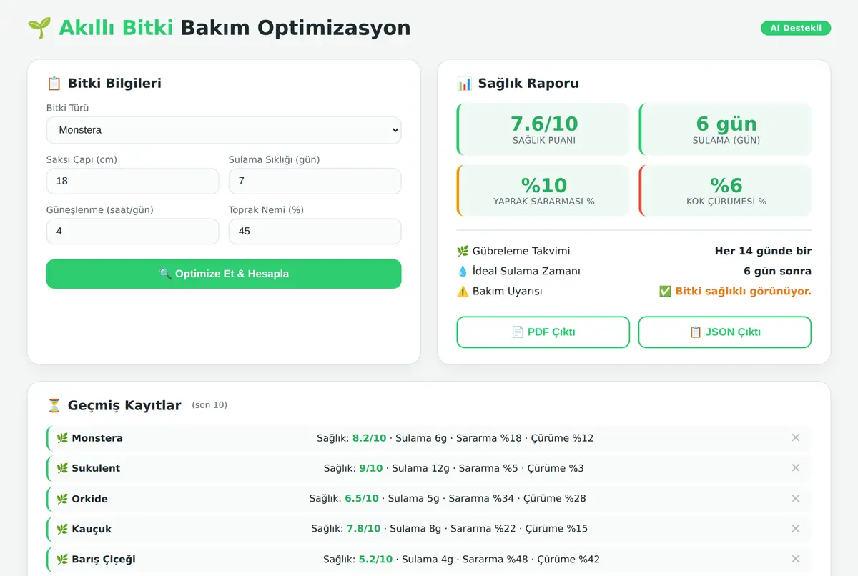
Task: Click the Gübreleme Takvimi label
Action: coord(521,251)
